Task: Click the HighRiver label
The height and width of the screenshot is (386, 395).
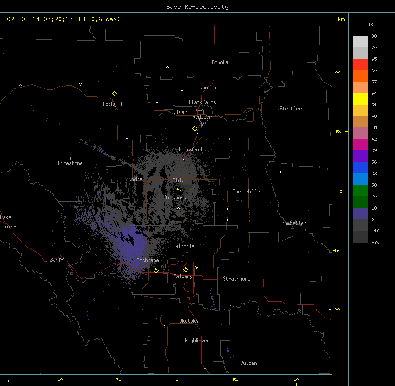Action: [197, 341]
